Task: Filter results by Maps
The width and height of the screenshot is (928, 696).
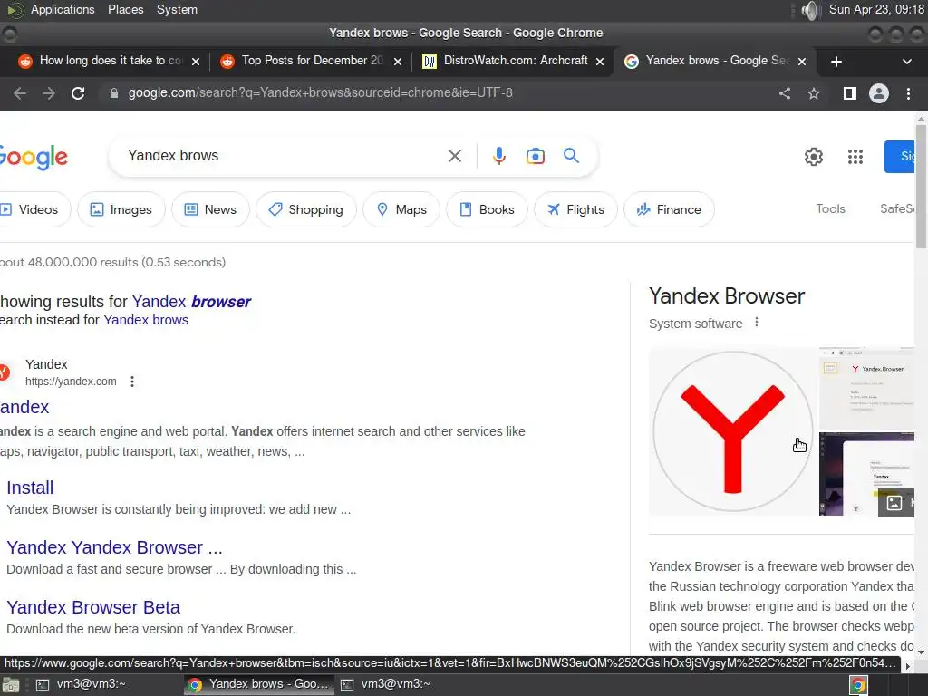Action: pos(401,209)
